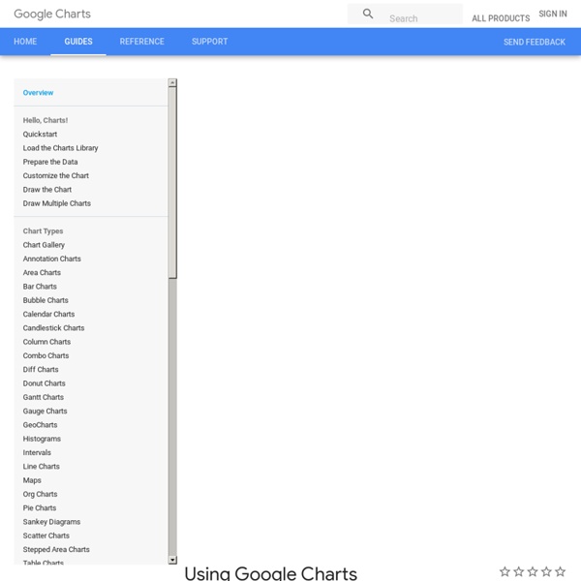581x581 pixels.
Task: Click the Hello, Charts! section heading
Action: 46,120
